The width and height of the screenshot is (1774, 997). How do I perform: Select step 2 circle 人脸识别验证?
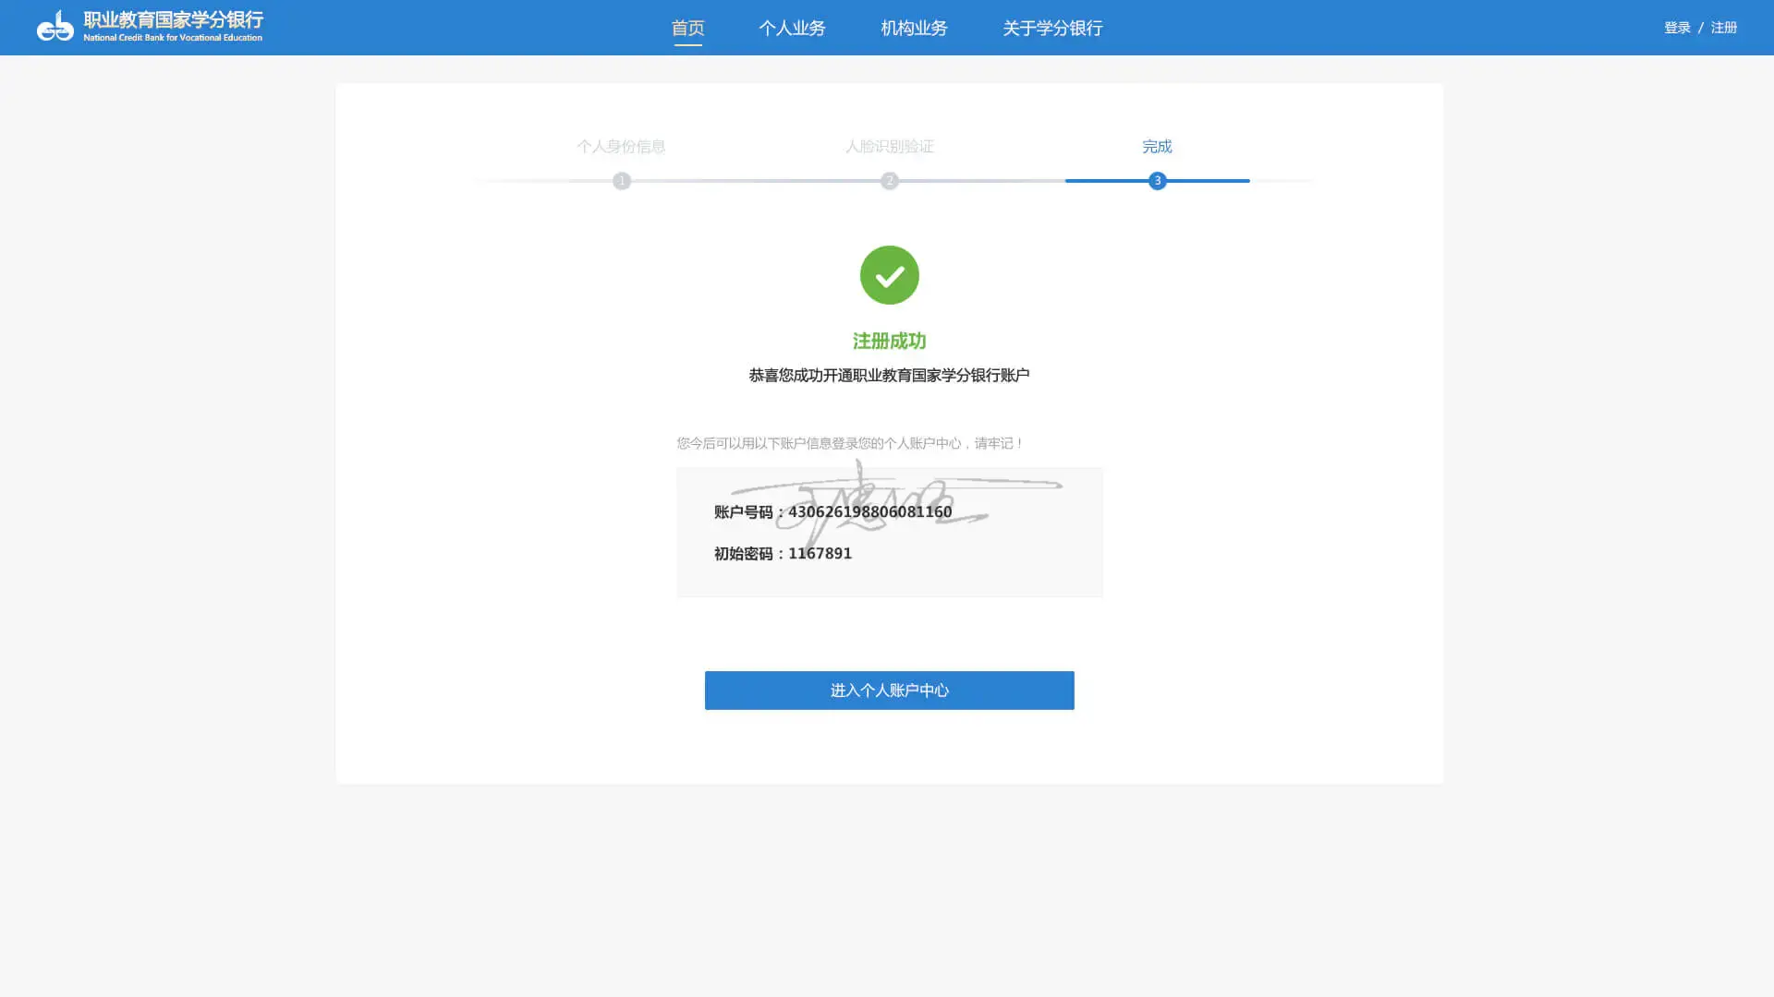889,181
